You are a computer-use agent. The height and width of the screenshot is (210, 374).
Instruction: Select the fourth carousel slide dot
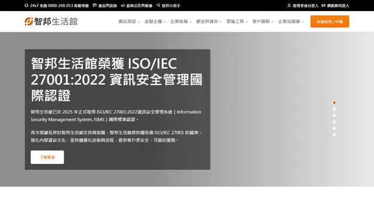tap(334, 122)
